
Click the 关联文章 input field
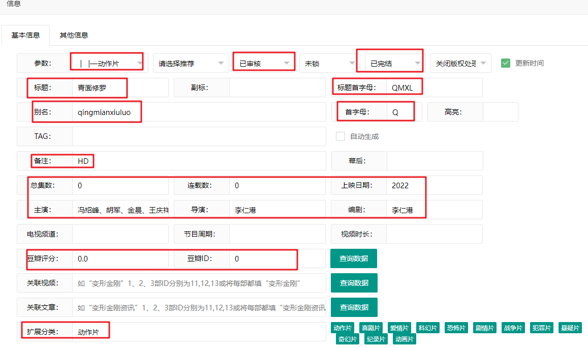(x=199, y=307)
